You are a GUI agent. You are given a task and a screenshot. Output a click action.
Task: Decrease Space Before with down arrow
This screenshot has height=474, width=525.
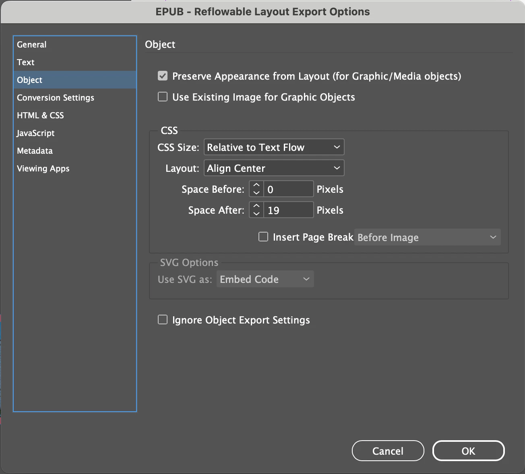point(256,193)
